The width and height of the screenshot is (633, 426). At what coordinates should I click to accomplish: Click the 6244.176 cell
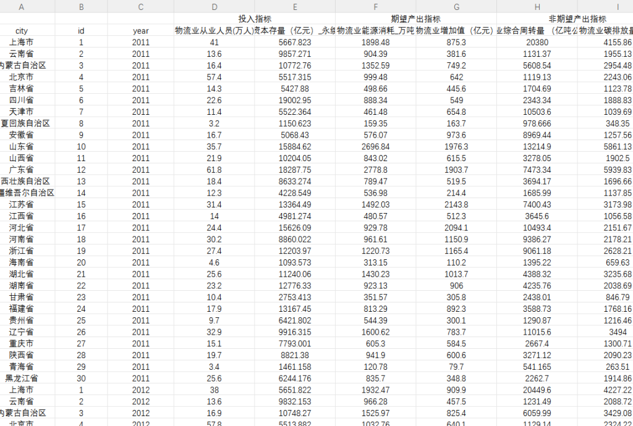[x=295, y=379]
